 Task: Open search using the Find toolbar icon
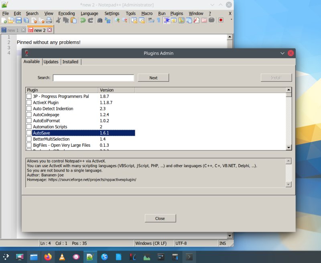click(x=100, y=20)
